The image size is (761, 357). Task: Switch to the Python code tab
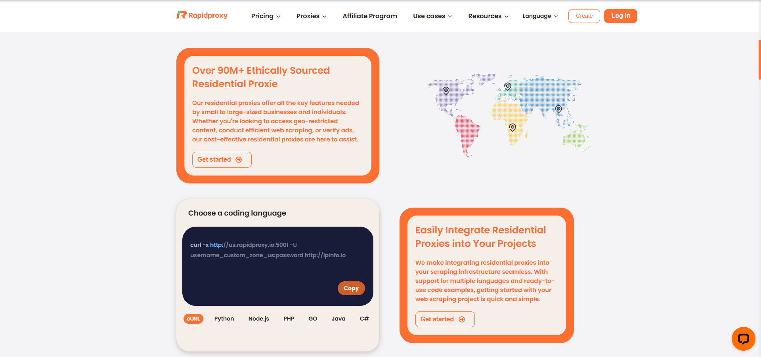pos(224,319)
